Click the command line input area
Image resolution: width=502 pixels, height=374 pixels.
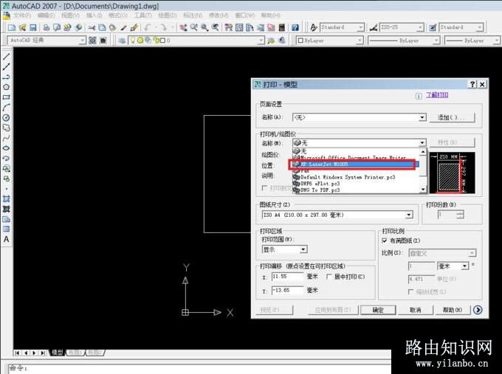click(199, 369)
